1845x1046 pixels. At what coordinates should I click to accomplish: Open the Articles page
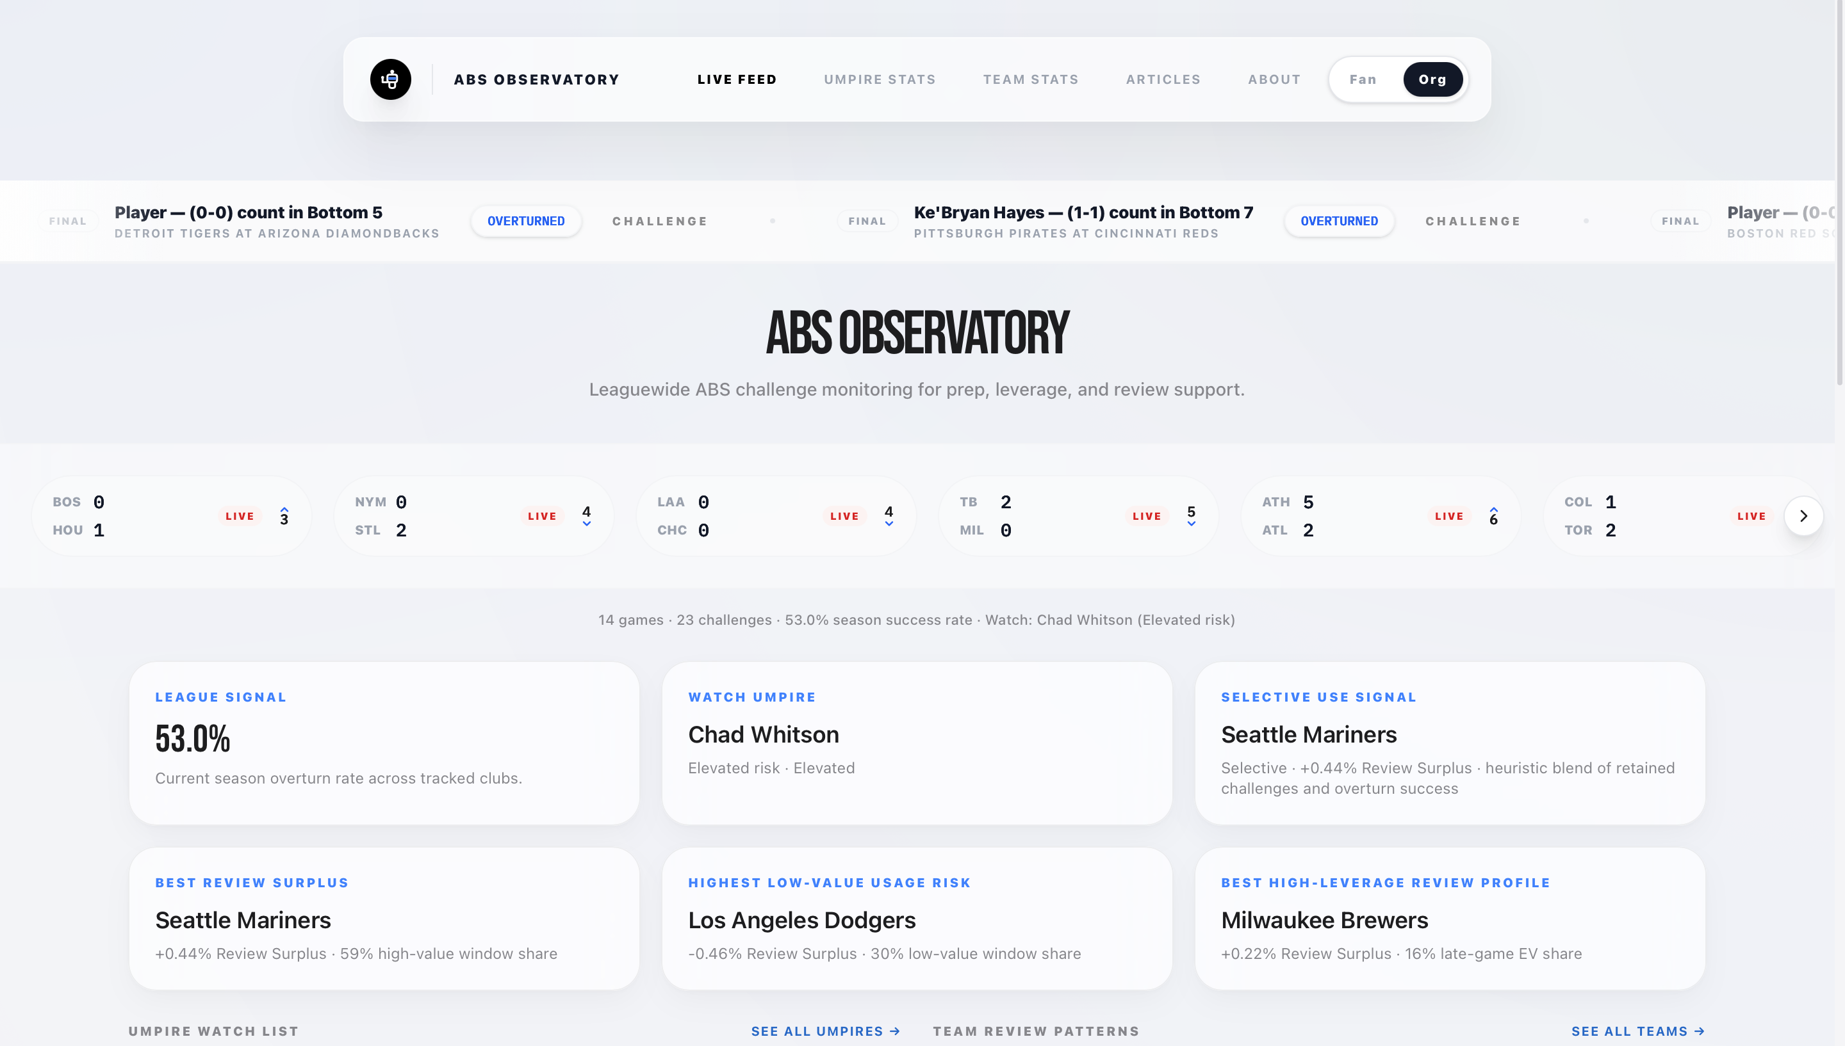(1163, 79)
